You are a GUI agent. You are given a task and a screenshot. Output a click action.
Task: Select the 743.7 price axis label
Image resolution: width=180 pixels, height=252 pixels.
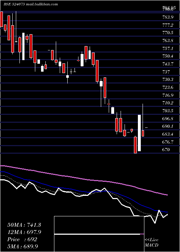168,64
